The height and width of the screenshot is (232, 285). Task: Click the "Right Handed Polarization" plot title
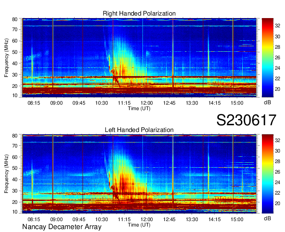click(x=139, y=13)
